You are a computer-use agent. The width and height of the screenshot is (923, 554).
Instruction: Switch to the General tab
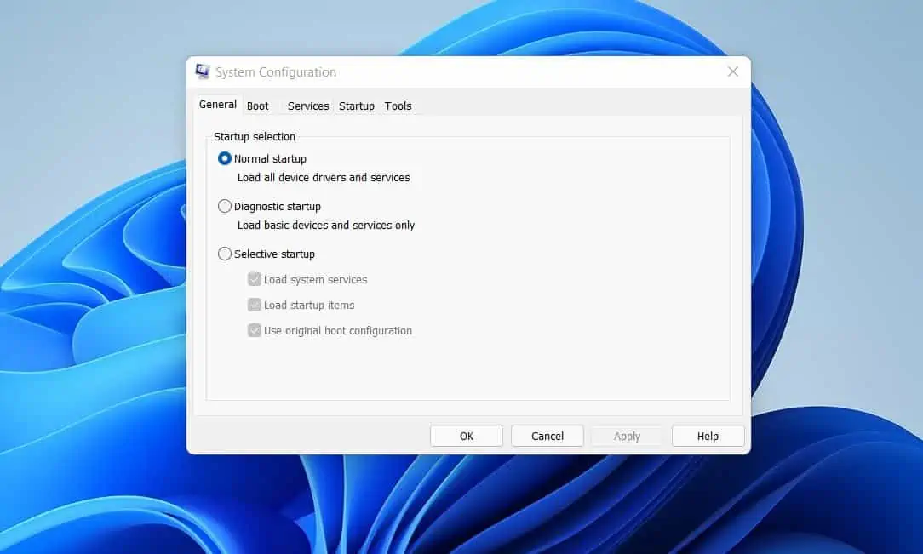218,105
